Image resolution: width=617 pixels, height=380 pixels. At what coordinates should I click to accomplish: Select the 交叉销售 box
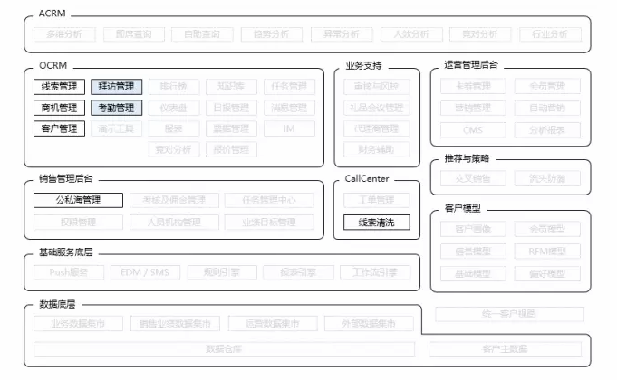[472, 178]
